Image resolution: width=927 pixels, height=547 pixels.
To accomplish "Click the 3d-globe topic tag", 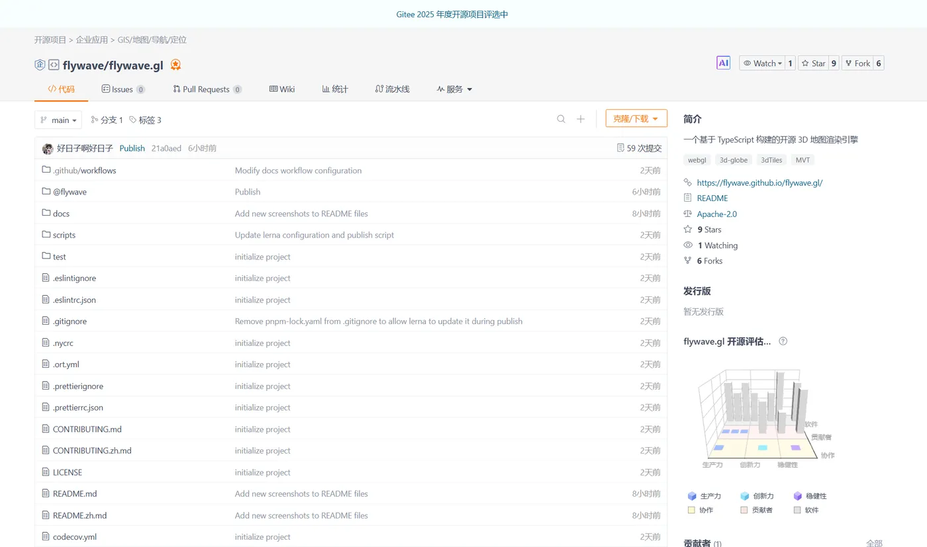I will pyautogui.click(x=734, y=160).
